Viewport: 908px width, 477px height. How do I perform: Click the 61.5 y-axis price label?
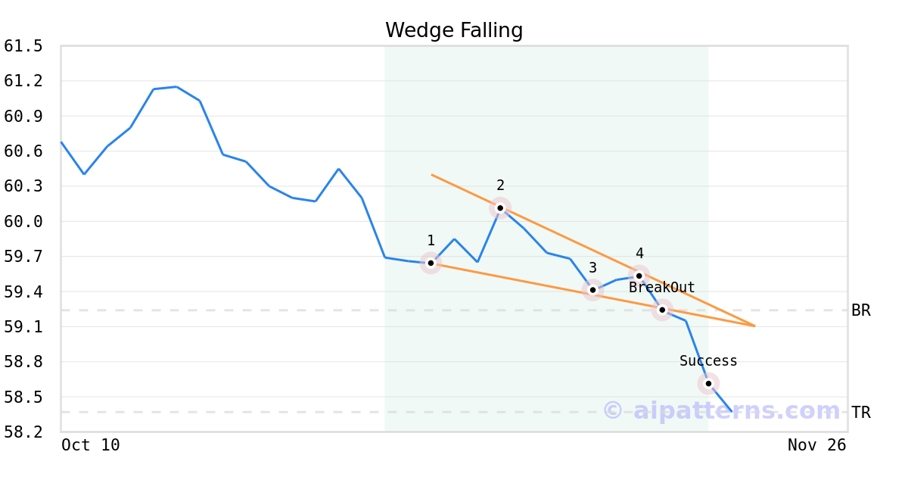(x=23, y=46)
